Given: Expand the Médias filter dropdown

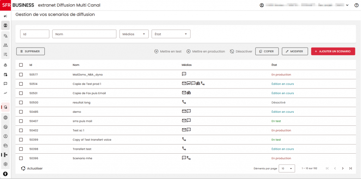Looking at the screenshot, I should pos(134,34).
